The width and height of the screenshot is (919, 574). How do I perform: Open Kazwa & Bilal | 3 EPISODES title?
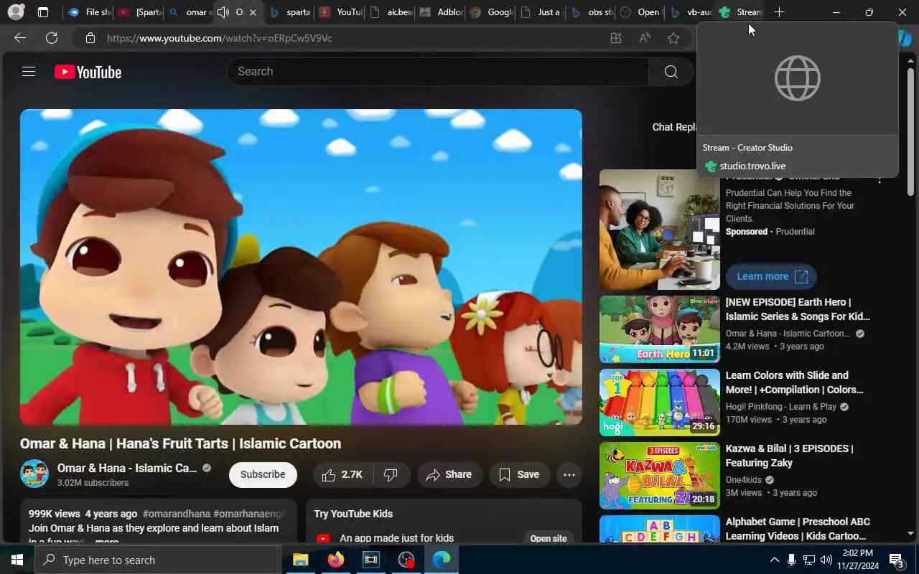tap(789, 456)
